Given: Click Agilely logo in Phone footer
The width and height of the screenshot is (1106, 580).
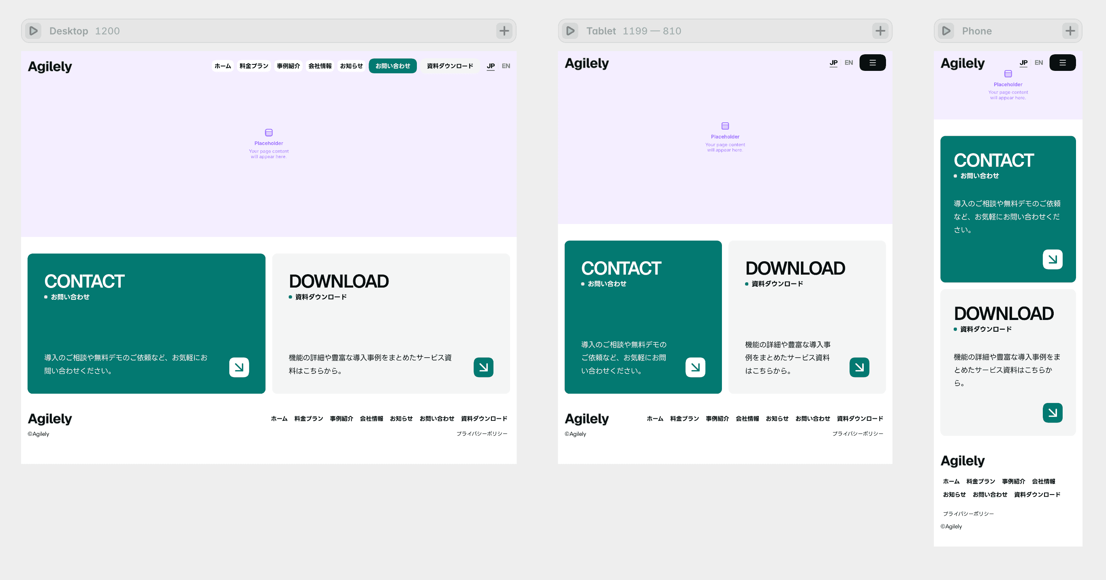Looking at the screenshot, I should click(x=962, y=461).
